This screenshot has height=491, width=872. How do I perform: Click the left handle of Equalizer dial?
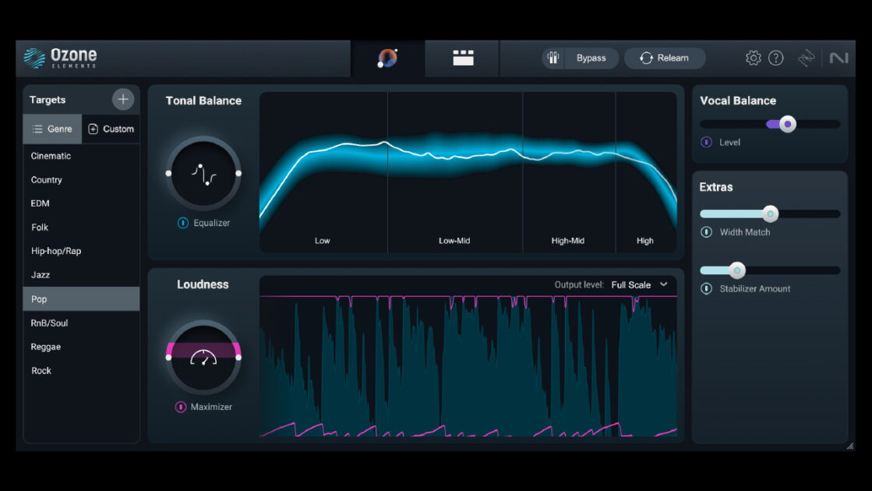168,174
